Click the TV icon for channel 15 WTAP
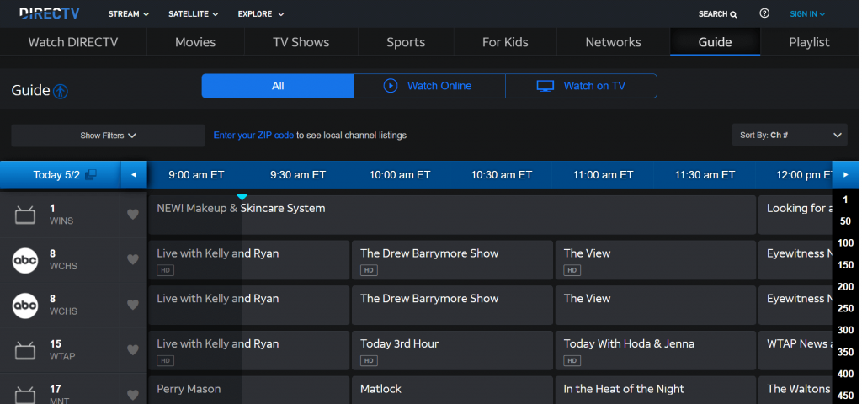 tap(24, 350)
